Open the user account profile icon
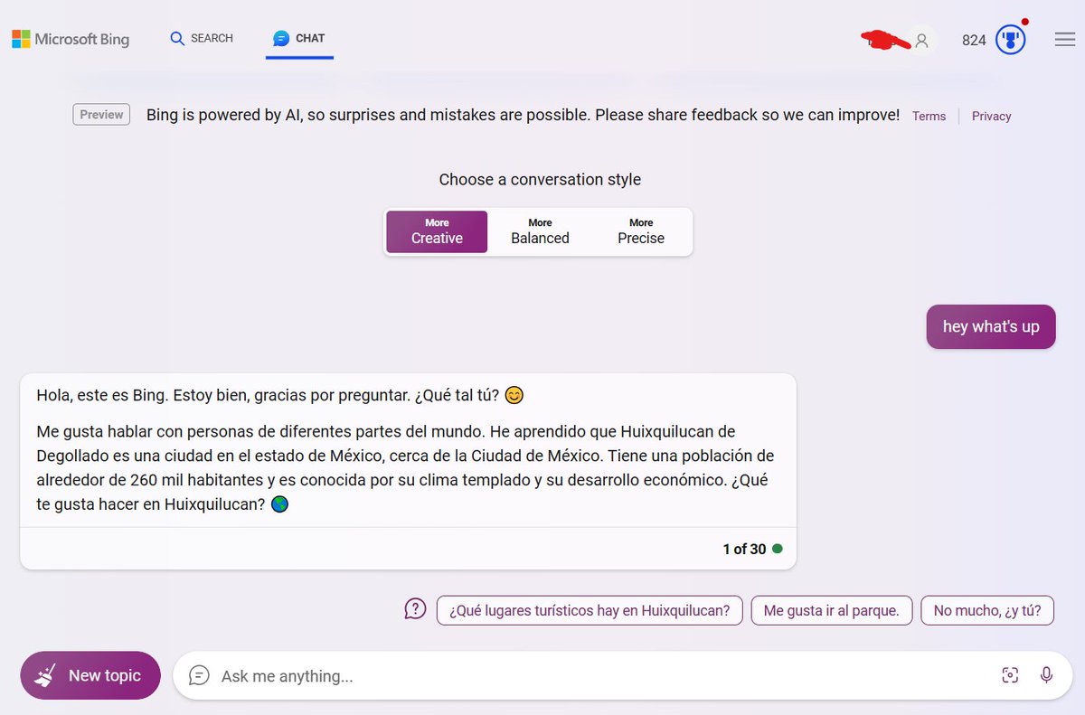The height and width of the screenshot is (715, 1085). coord(921,41)
